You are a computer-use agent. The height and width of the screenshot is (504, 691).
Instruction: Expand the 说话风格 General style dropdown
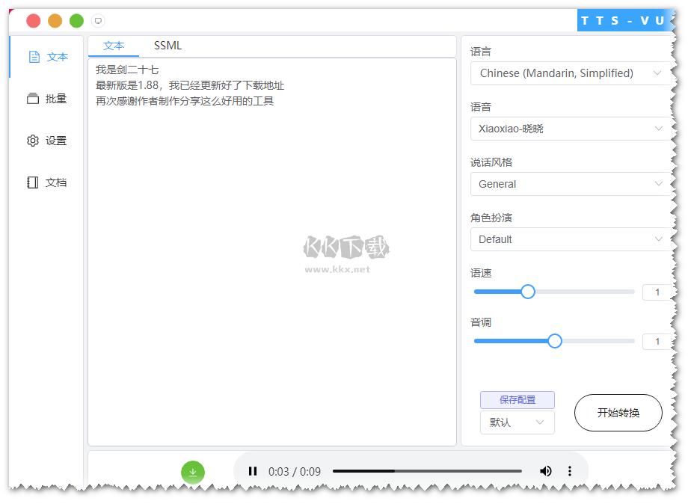[570, 184]
